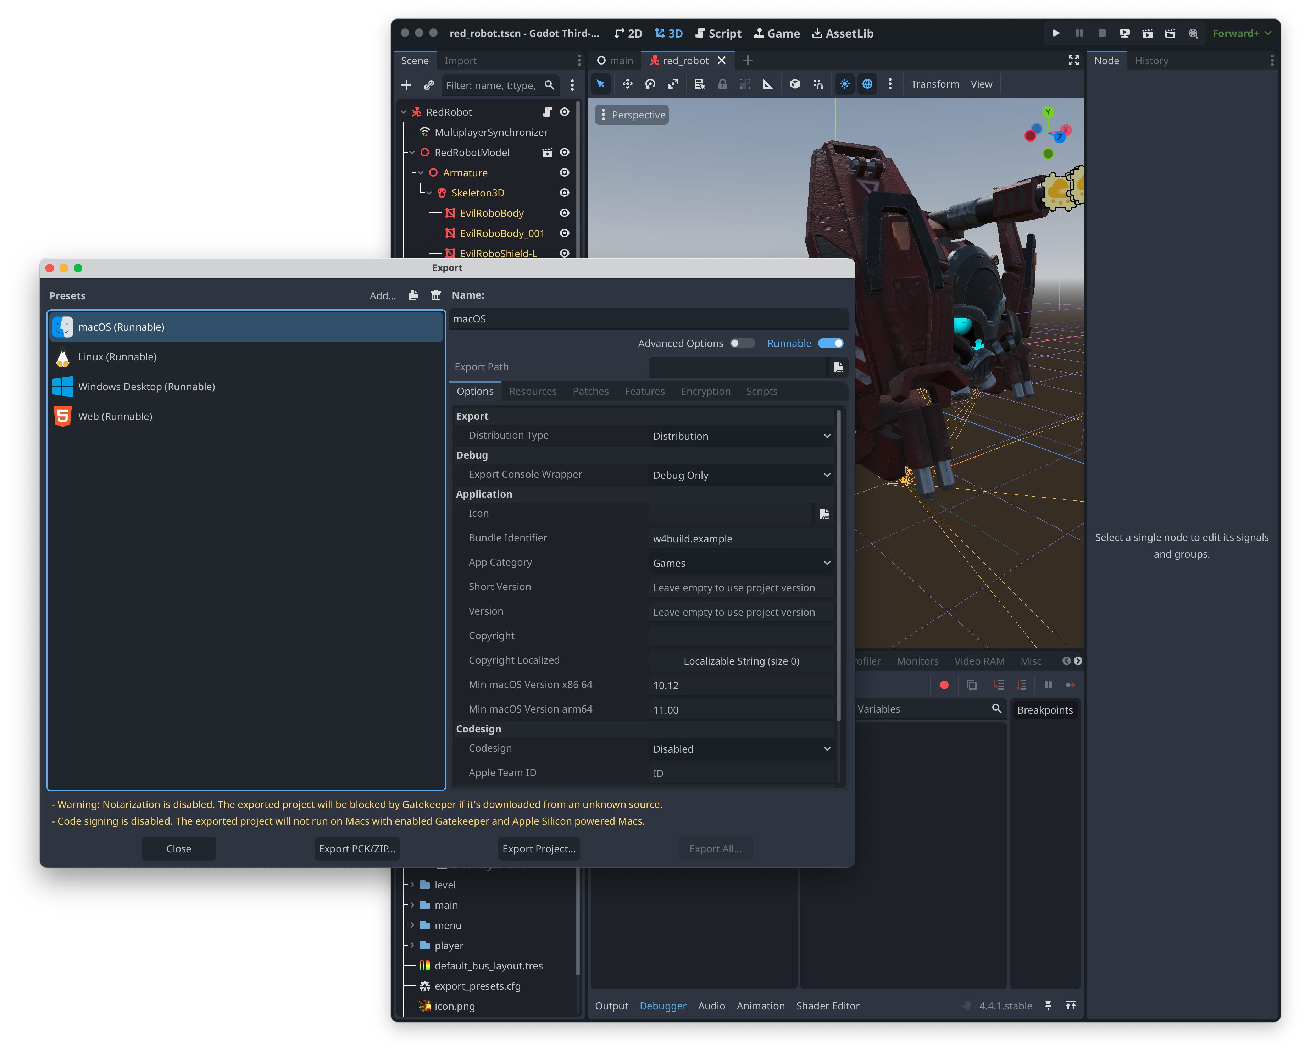The height and width of the screenshot is (1052, 1305).
Task: Click the Y axis on viewport gizmo
Action: pos(1048,112)
